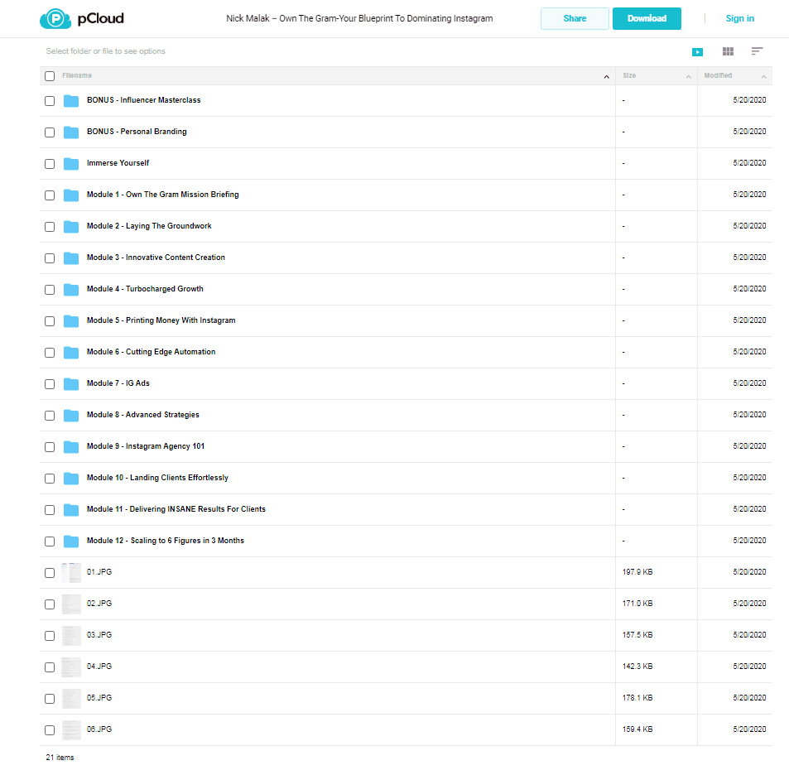Click folder icon for Module 5 row

pos(71,320)
